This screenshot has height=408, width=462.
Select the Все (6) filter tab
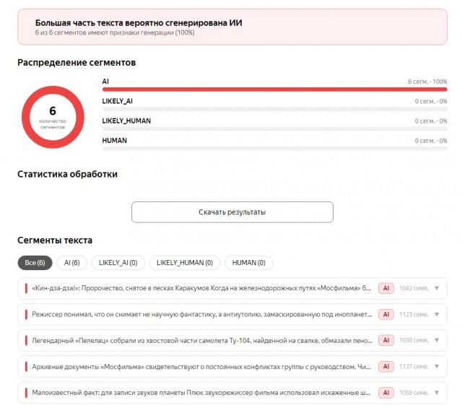(x=35, y=263)
